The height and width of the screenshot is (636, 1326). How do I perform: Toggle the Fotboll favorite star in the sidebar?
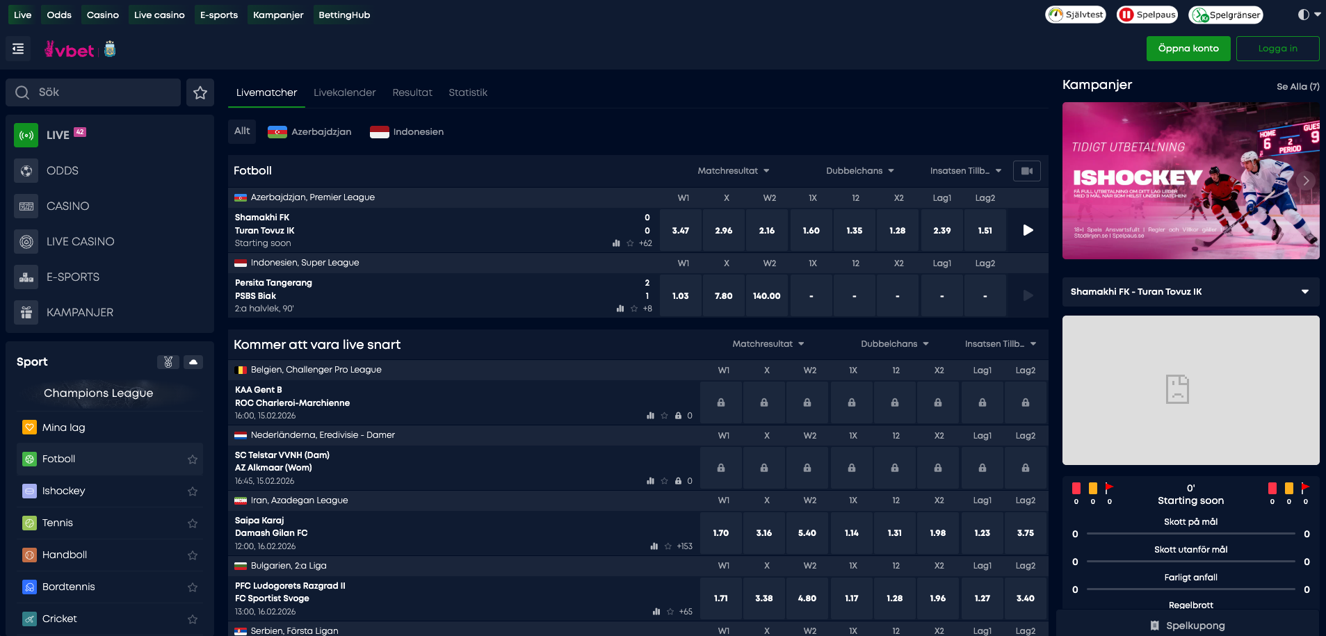(192, 459)
